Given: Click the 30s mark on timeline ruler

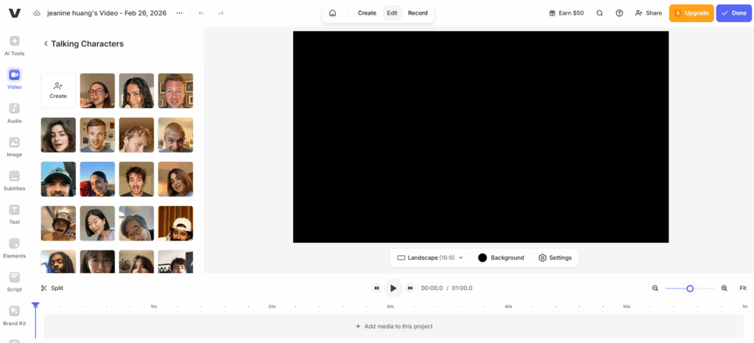Looking at the screenshot, I should click(x=390, y=306).
